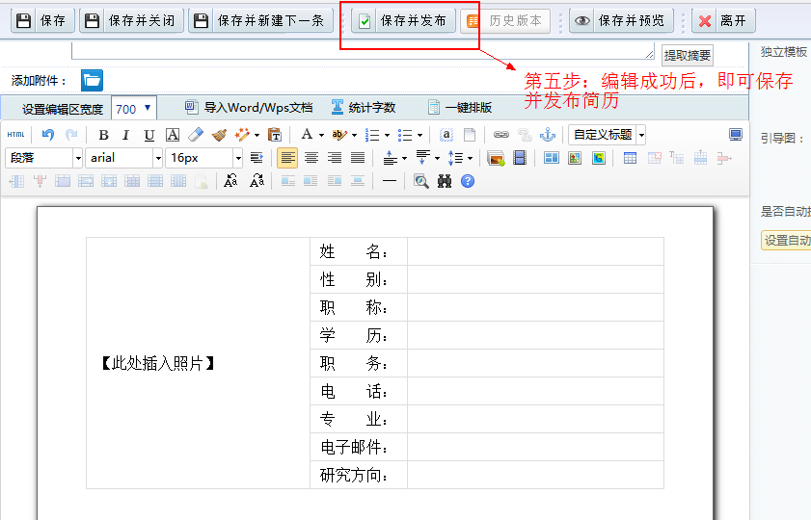Insert an anchor using the anchor icon

click(547, 135)
